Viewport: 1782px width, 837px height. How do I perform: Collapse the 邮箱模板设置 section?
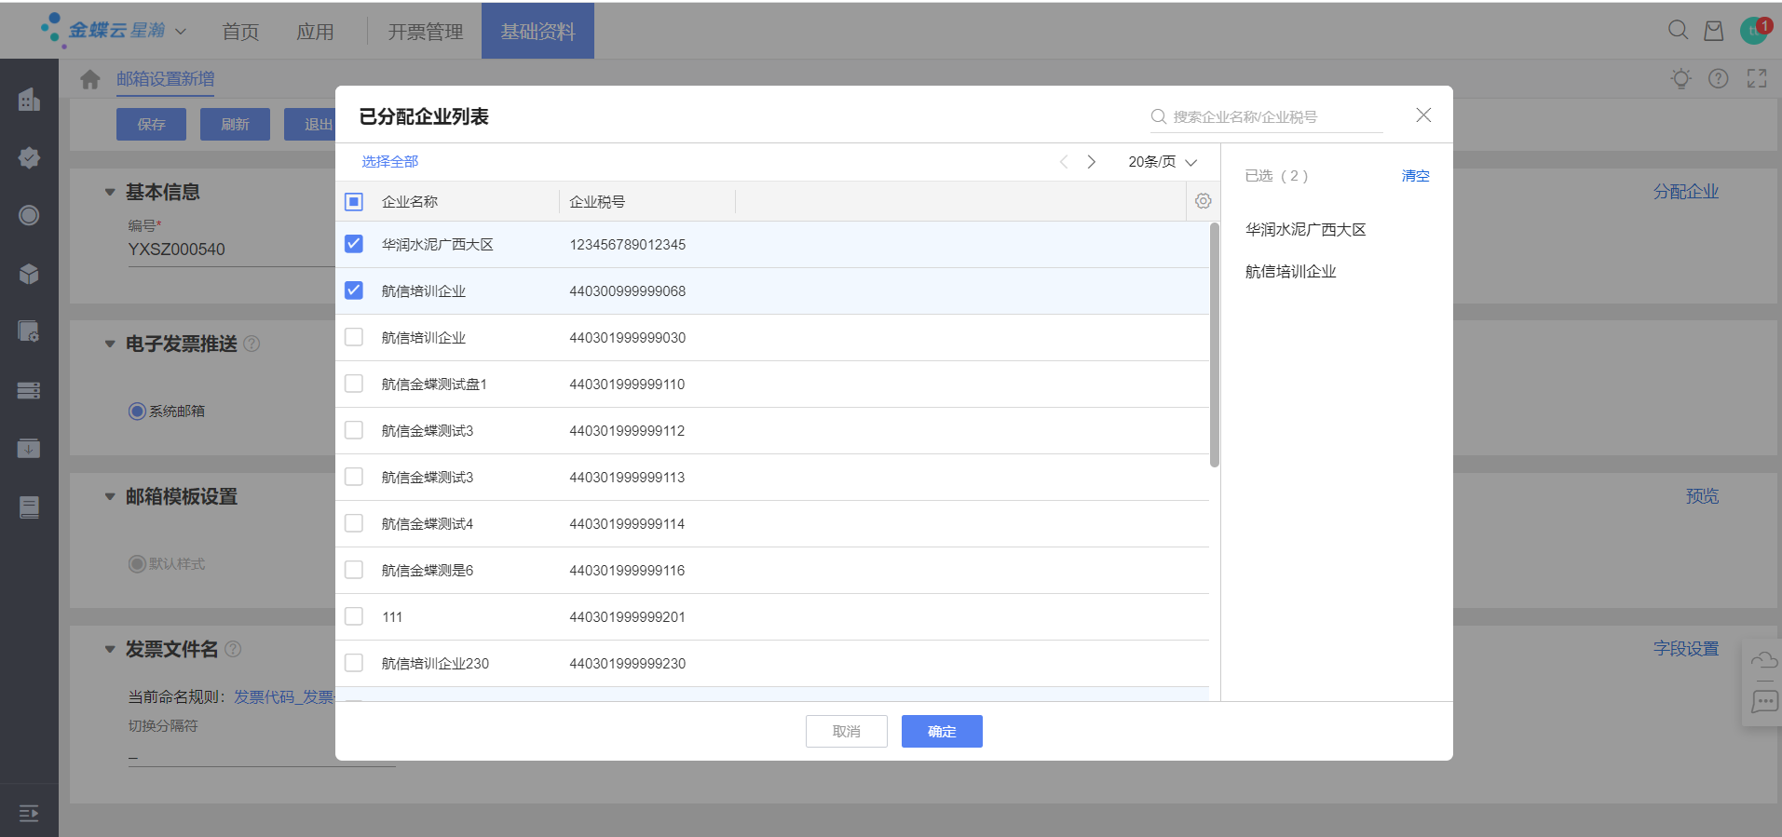[110, 496]
